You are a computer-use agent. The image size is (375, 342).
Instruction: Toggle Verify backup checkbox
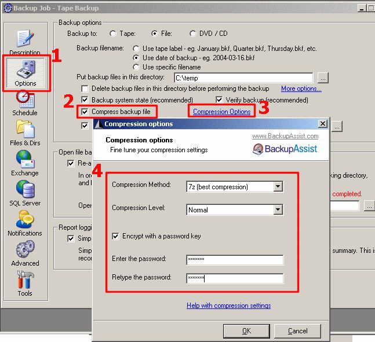pyautogui.click(x=219, y=100)
